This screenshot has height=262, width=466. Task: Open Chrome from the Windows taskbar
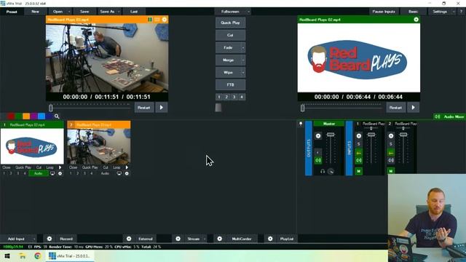[x=37, y=256]
